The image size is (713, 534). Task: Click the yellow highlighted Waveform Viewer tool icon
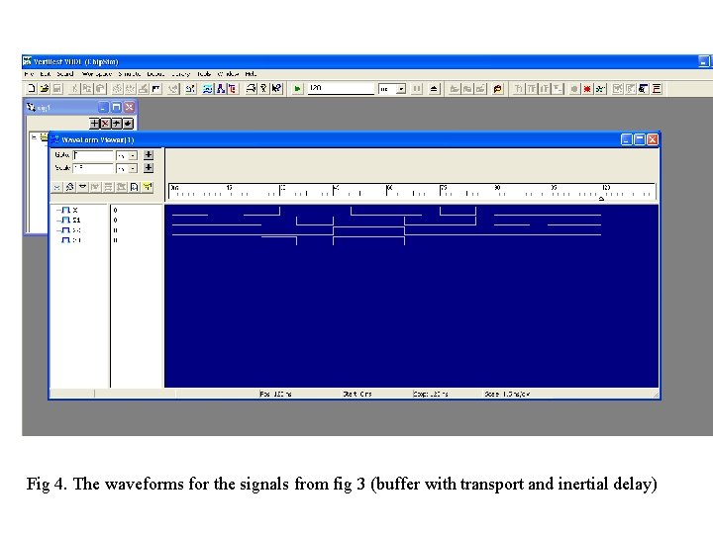148,187
